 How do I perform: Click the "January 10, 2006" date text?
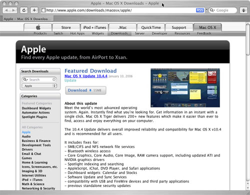(120, 76)
